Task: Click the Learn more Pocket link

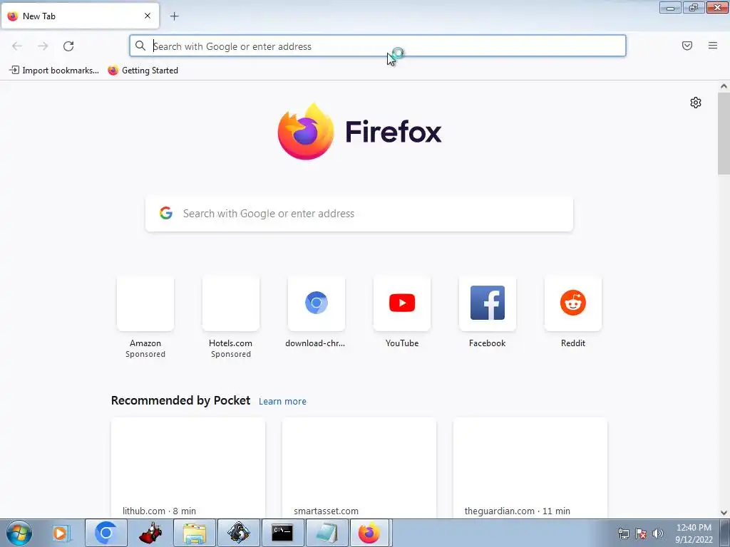Action: click(282, 402)
